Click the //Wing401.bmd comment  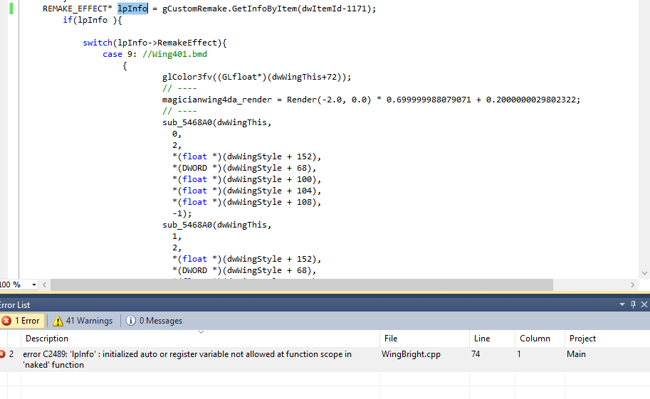coord(174,54)
